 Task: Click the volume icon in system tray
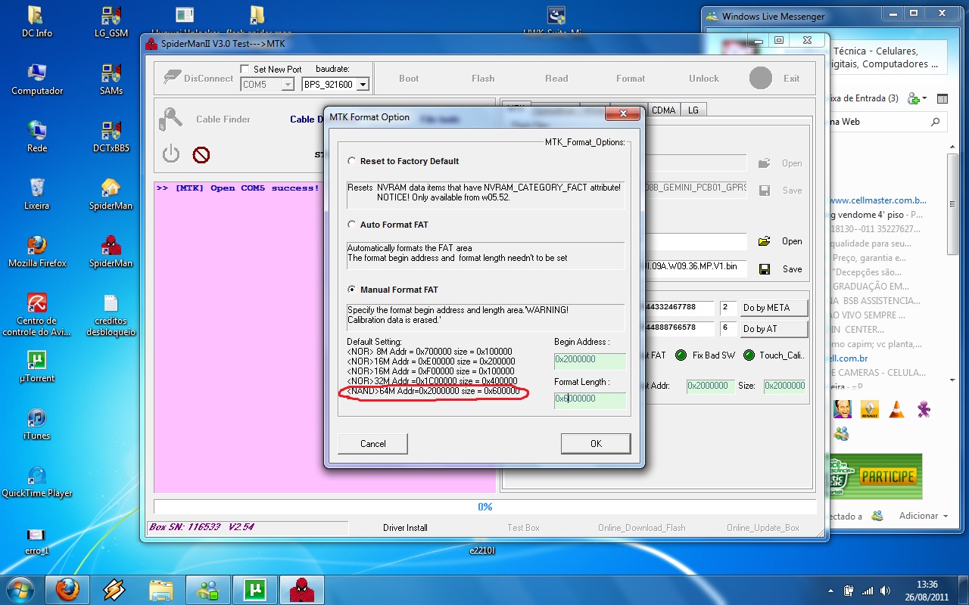click(886, 590)
